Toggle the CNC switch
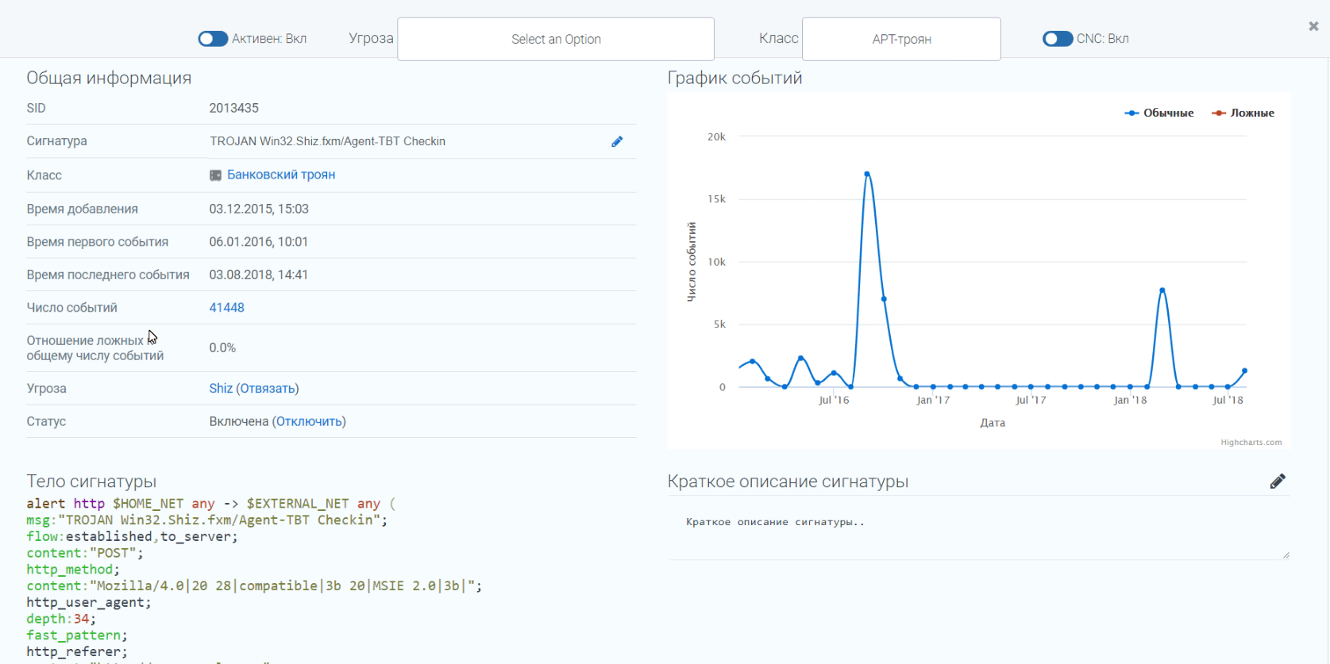Screen dimensions: 1330x664 pyautogui.click(x=1058, y=39)
